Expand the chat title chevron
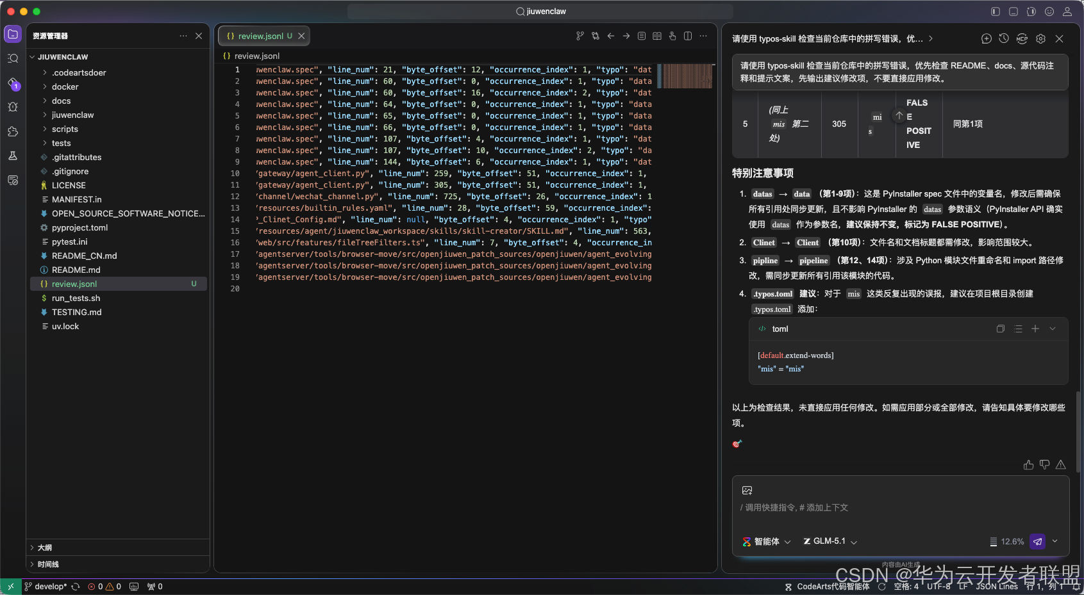 click(931, 38)
